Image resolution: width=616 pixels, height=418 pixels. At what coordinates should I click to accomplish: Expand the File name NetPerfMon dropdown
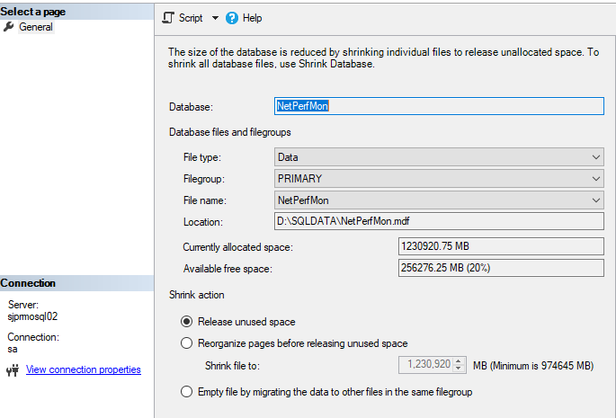596,200
